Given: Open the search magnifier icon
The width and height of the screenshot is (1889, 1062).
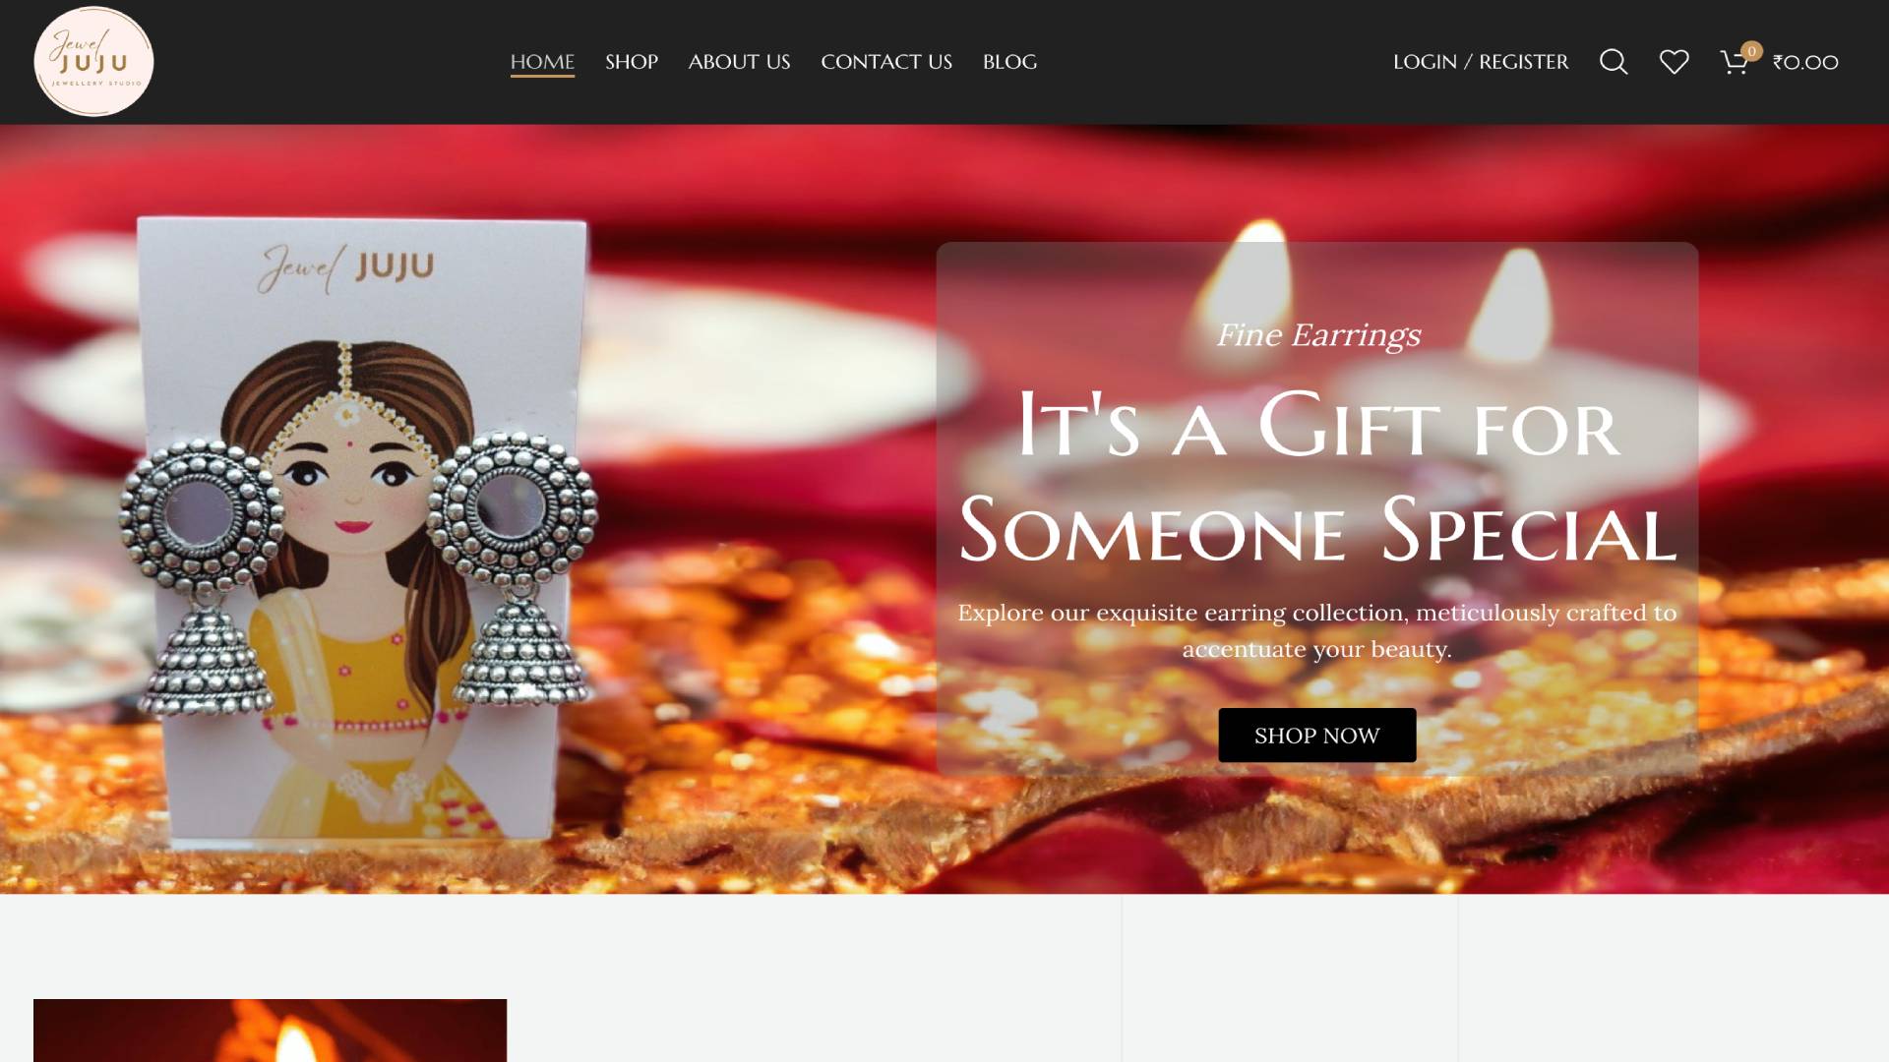Looking at the screenshot, I should coord(1614,62).
